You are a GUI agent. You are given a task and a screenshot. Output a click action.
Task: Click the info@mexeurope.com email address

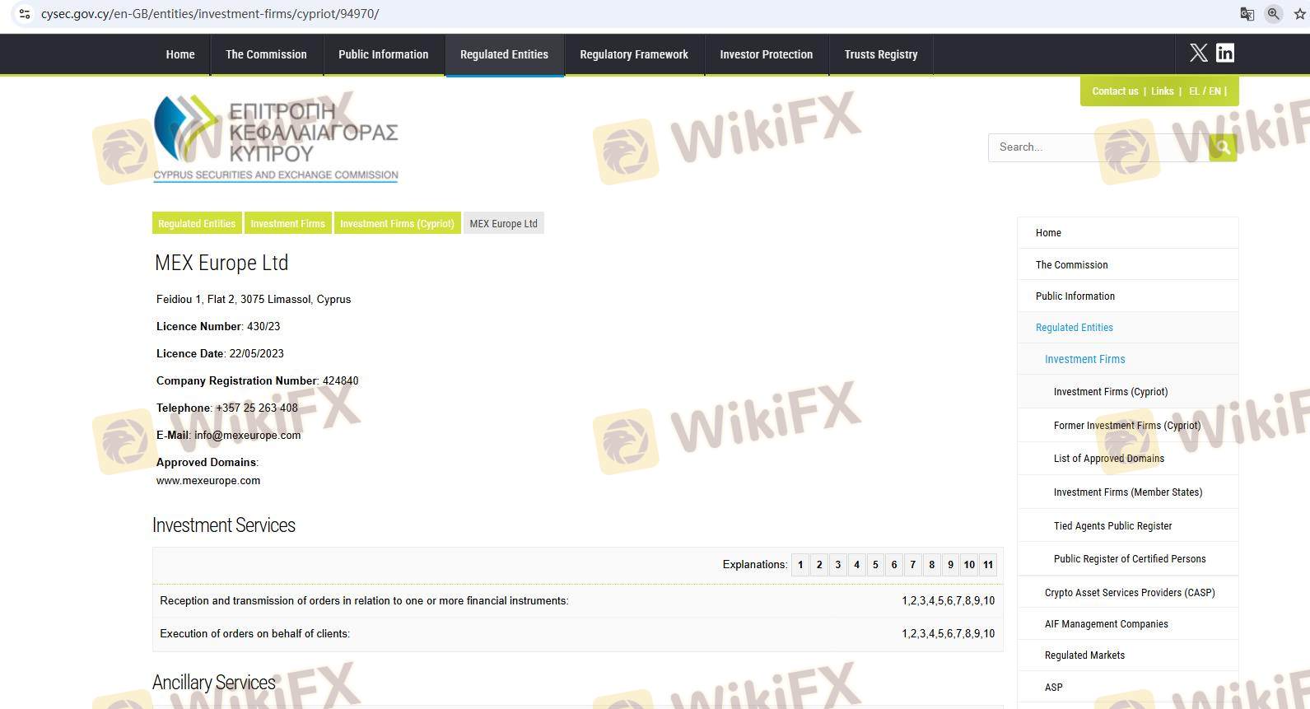247,436
